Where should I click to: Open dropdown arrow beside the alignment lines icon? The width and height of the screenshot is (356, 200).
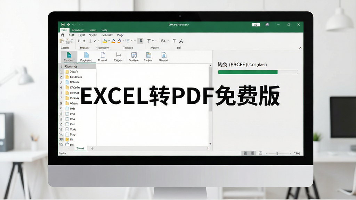(153, 41)
